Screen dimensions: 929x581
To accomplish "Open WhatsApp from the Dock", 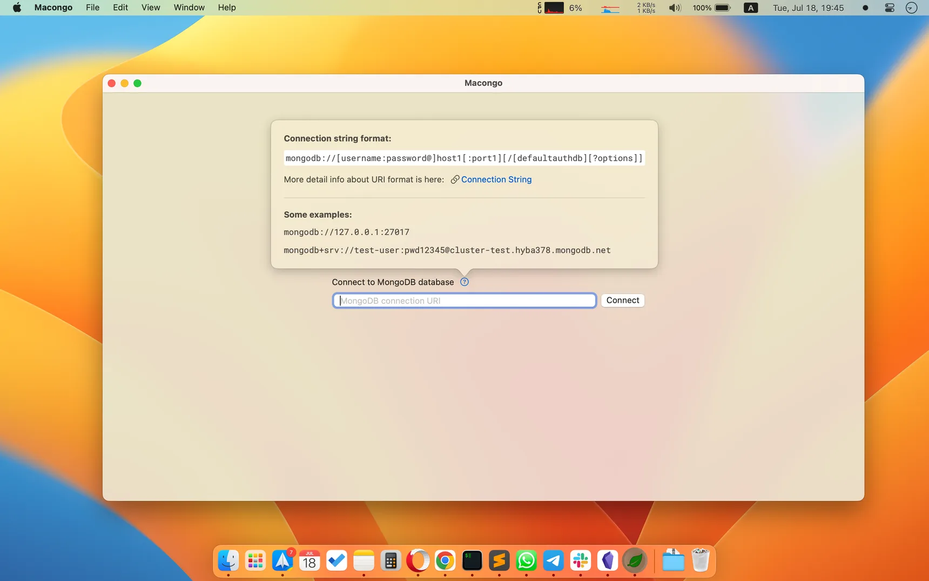I will (526, 561).
